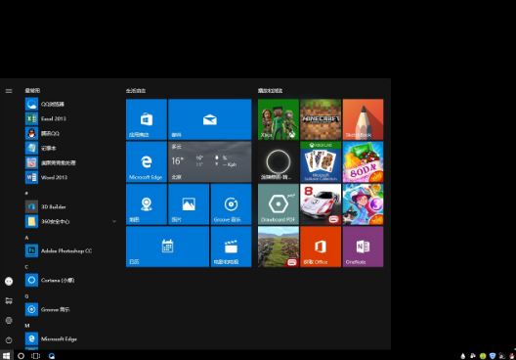Screen dimensions: 516x360
Task: Open the Mail envelope tile
Action: click(x=209, y=119)
